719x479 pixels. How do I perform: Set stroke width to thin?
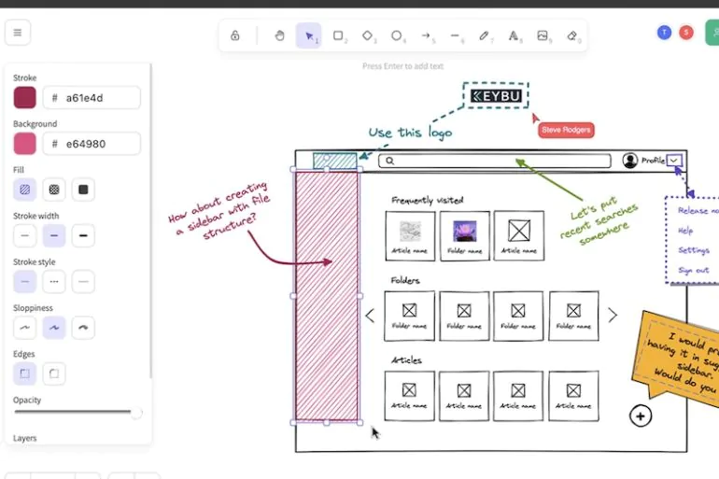click(25, 235)
